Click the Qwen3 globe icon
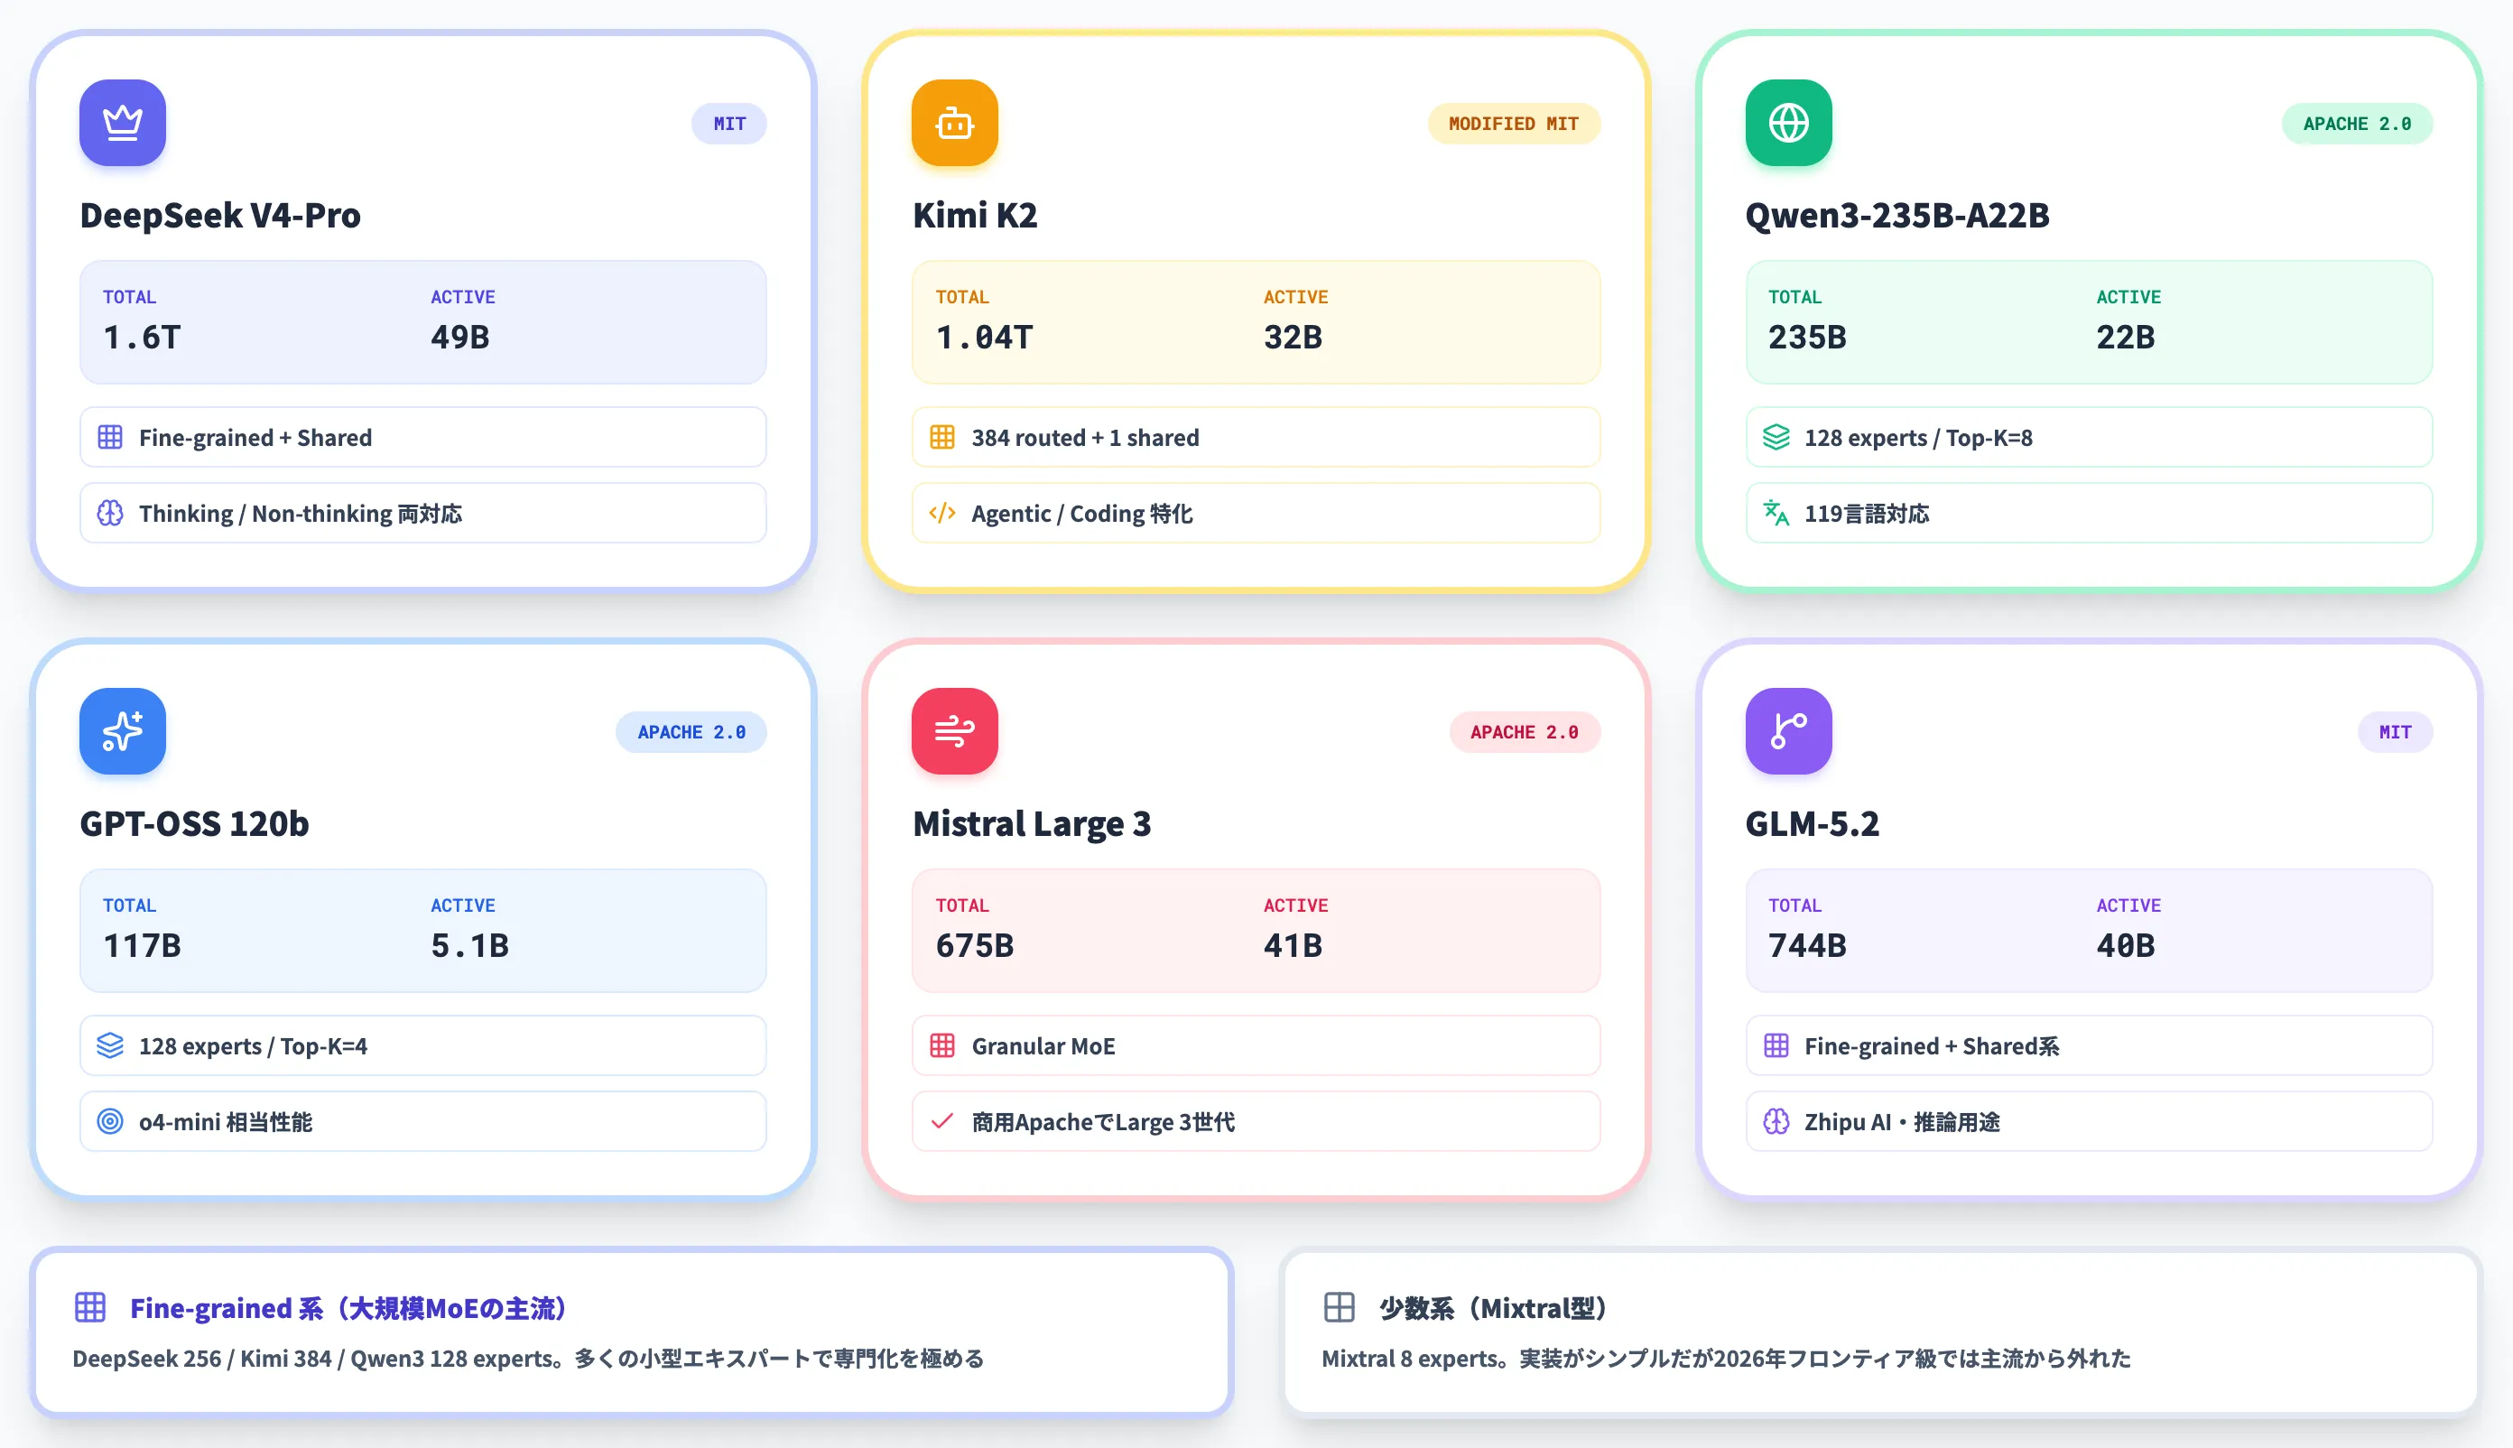The image size is (2513, 1448). click(x=1788, y=123)
